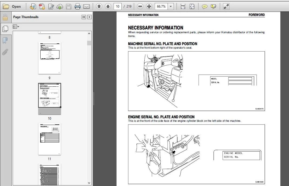Click the email envelope icon

pos(87,6)
